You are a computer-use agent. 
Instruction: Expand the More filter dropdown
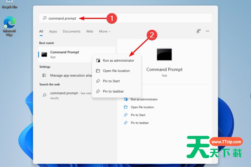click(104, 31)
